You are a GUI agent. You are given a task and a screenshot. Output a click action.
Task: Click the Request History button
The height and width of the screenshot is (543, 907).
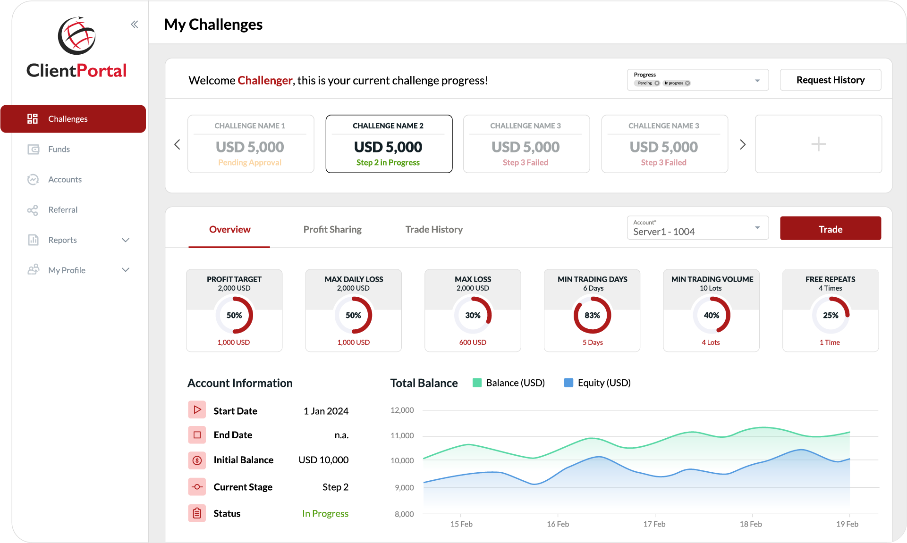[x=830, y=80]
